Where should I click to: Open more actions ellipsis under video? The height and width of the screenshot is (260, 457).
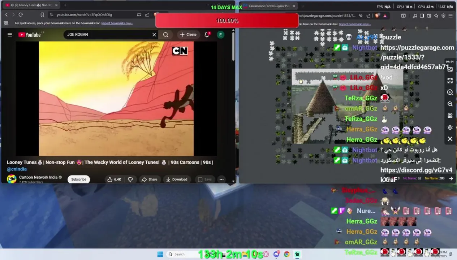[221, 179]
